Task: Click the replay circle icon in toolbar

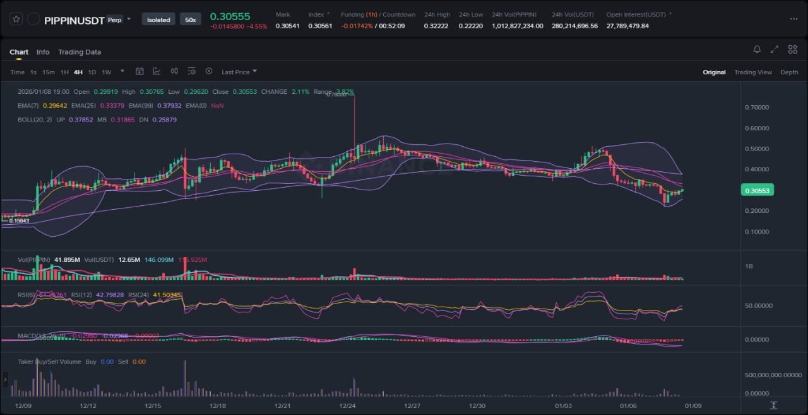Action: pos(209,72)
